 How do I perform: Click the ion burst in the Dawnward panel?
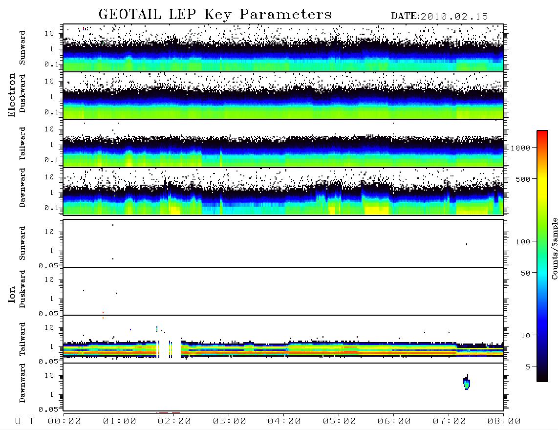[467, 382]
